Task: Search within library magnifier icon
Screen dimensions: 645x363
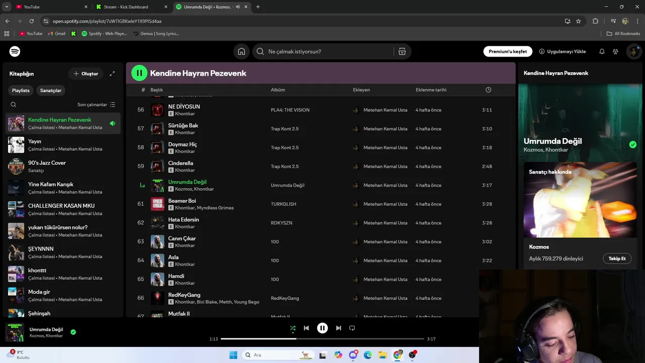Action: 14,104
